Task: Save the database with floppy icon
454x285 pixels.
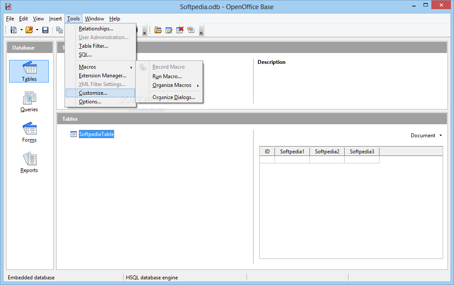Action: coord(45,30)
